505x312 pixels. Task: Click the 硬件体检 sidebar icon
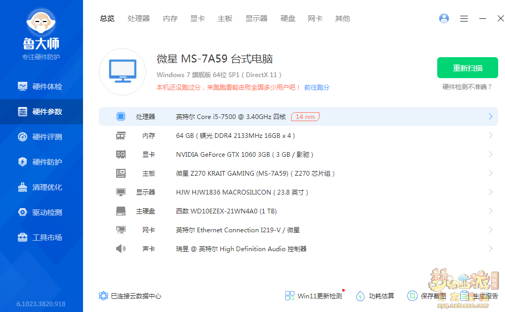coord(23,87)
